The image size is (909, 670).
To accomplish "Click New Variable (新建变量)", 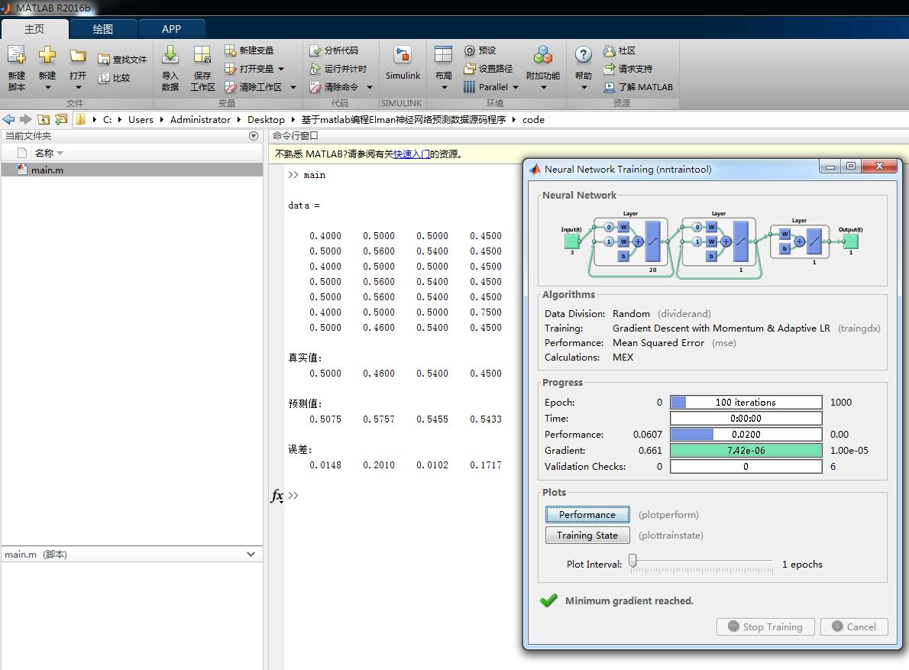I will pos(249,50).
